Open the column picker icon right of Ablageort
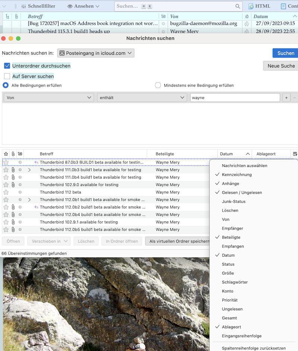The image size is (298, 351). 295,154
